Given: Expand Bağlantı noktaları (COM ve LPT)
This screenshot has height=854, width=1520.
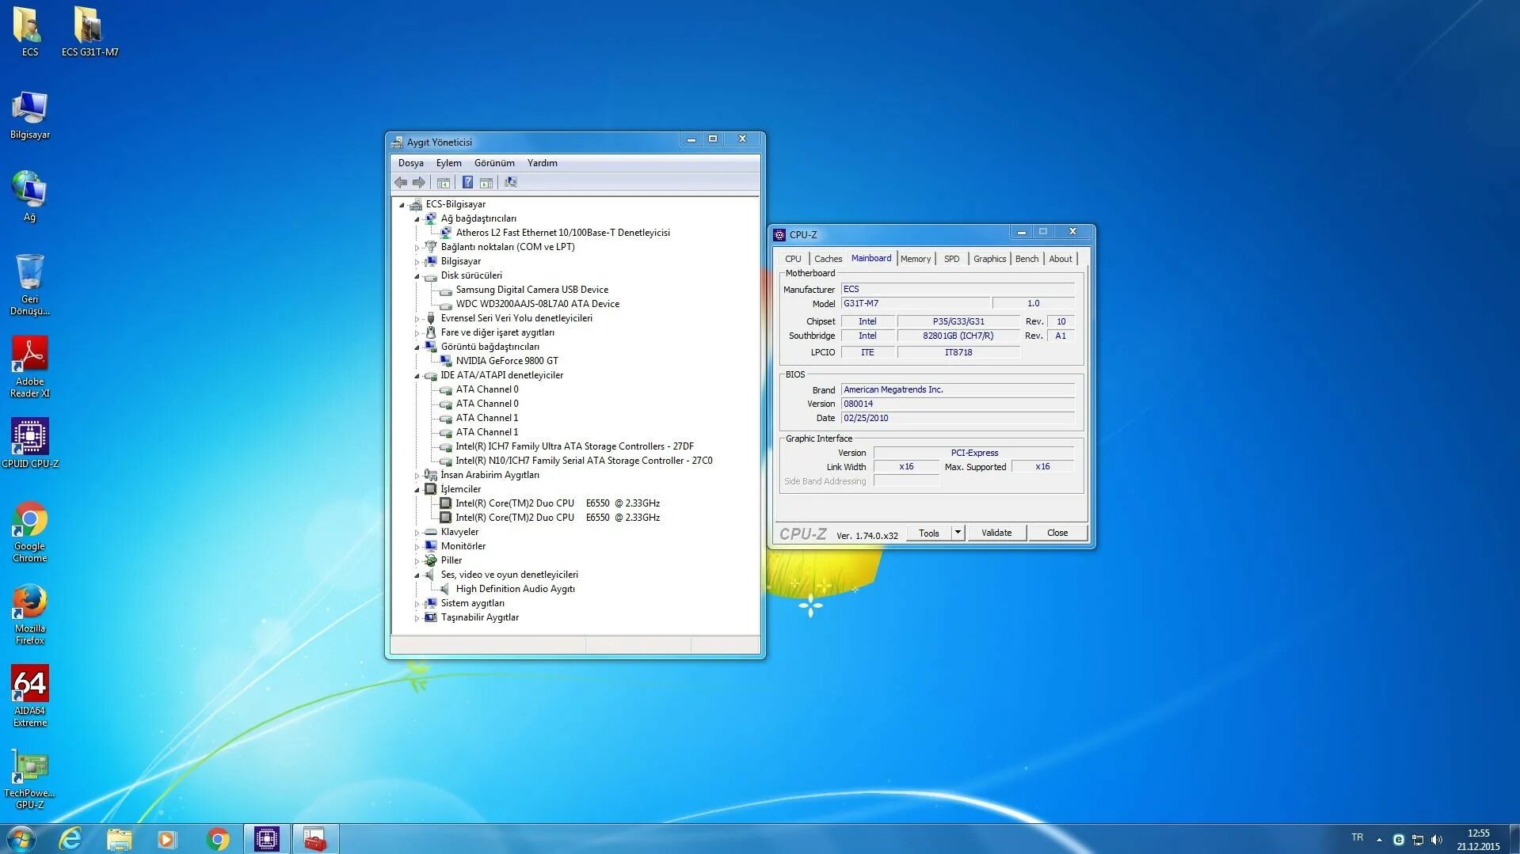Looking at the screenshot, I should (417, 248).
